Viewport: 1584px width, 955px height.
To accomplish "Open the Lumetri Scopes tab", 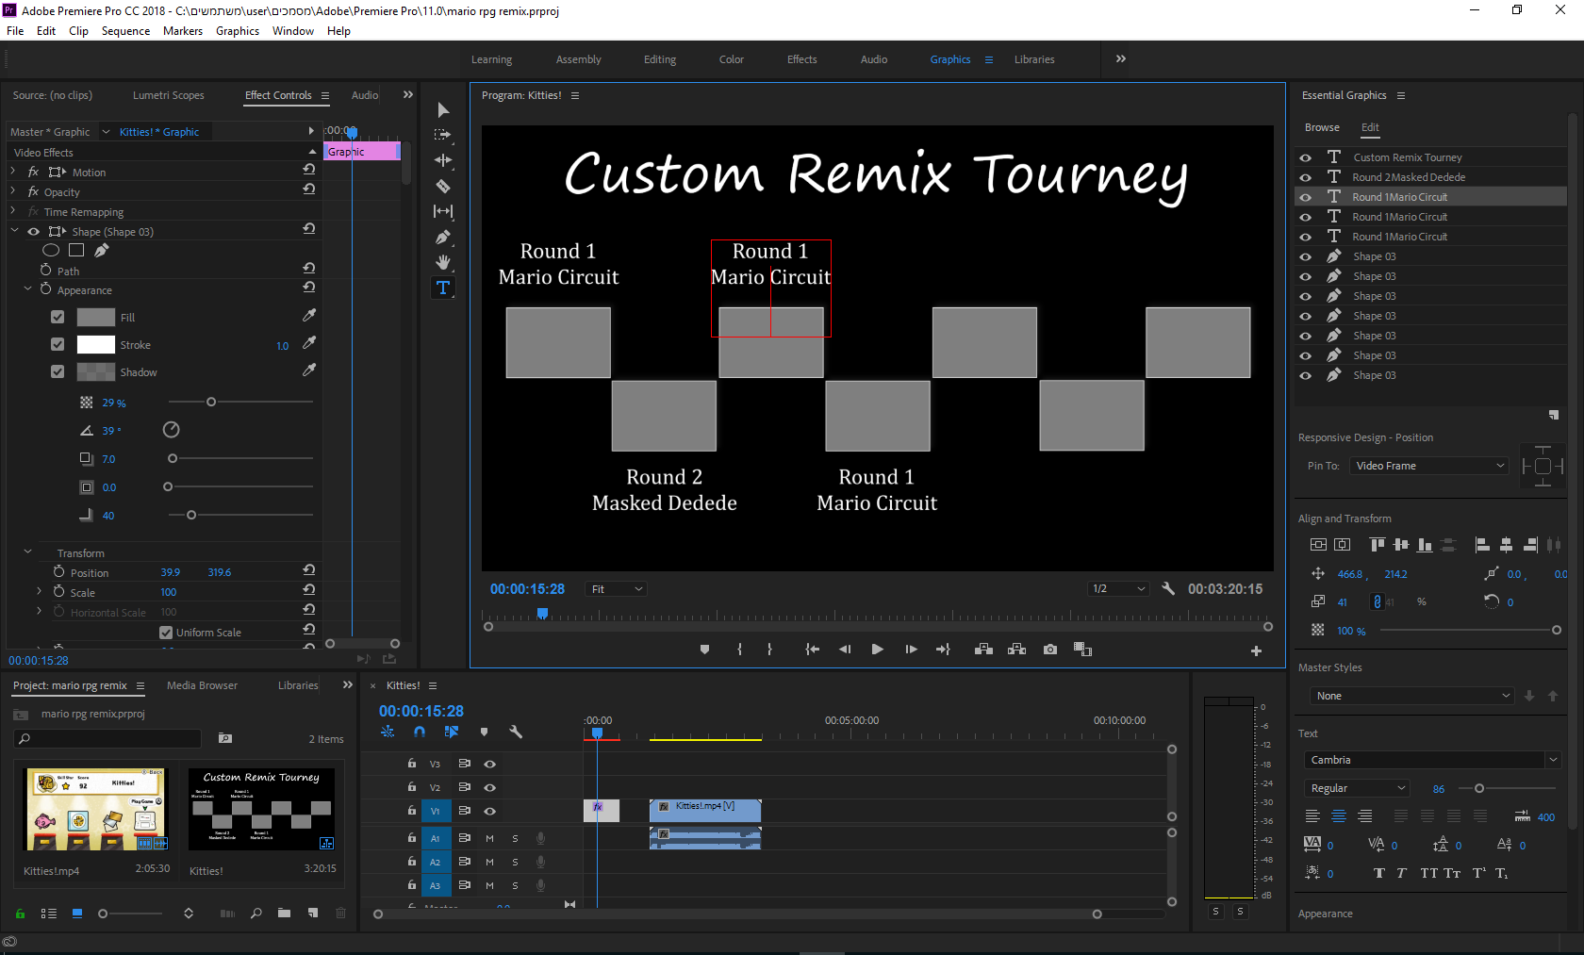I will [169, 95].
